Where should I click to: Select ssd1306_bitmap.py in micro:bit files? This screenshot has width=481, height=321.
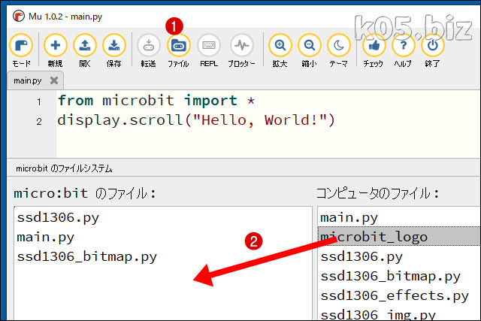87,257
